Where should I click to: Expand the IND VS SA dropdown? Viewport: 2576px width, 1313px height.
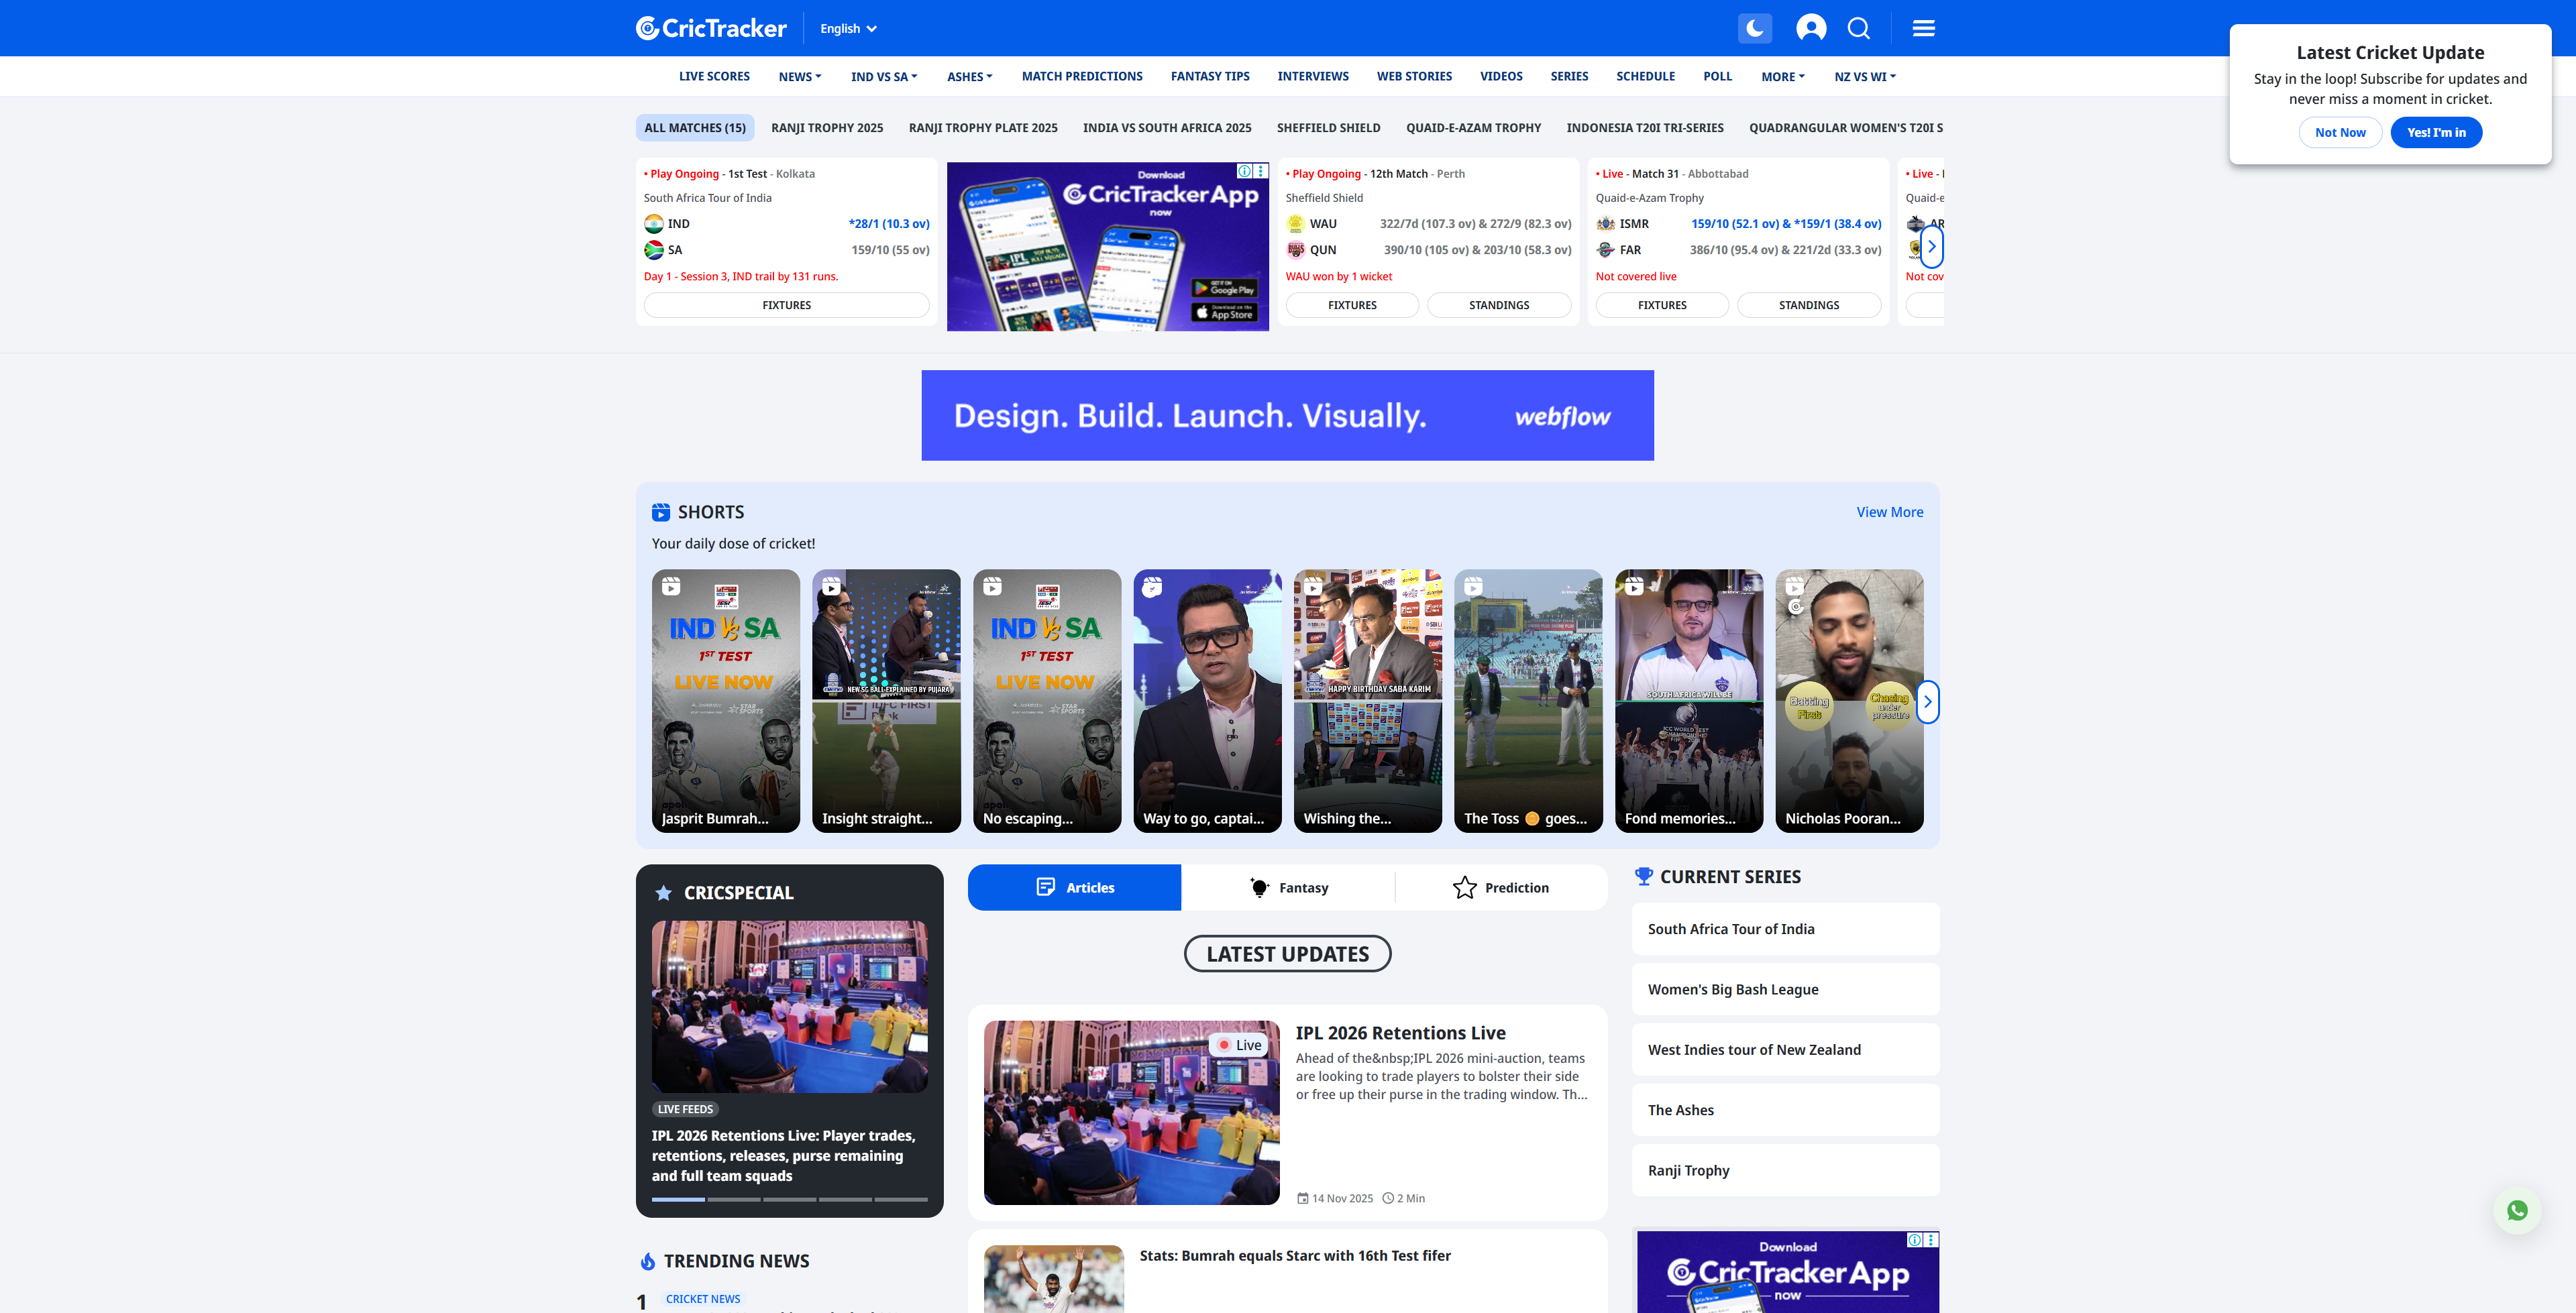point(884,77)
